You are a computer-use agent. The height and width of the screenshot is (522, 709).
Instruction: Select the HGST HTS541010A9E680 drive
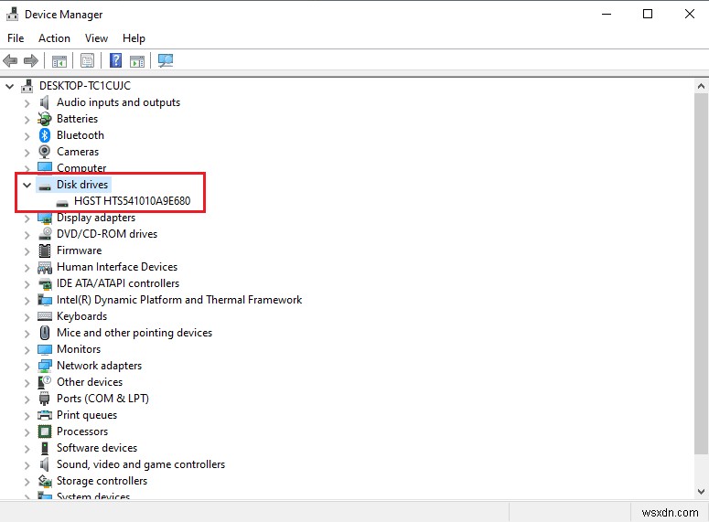[x=132, y=201]
